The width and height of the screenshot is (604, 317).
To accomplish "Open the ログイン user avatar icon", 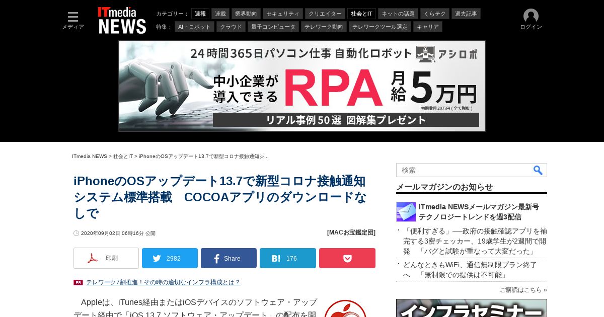I will click(x=531, y=16).
